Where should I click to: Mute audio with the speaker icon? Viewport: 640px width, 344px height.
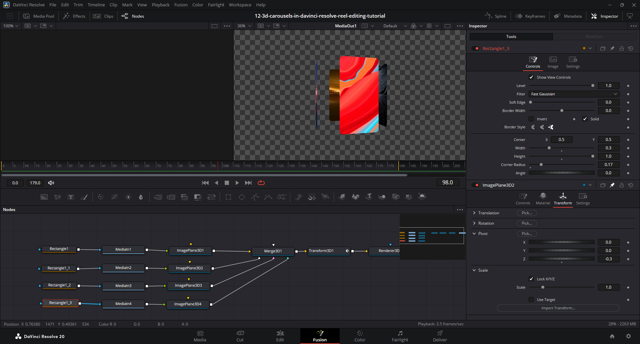tap(51, 183)
